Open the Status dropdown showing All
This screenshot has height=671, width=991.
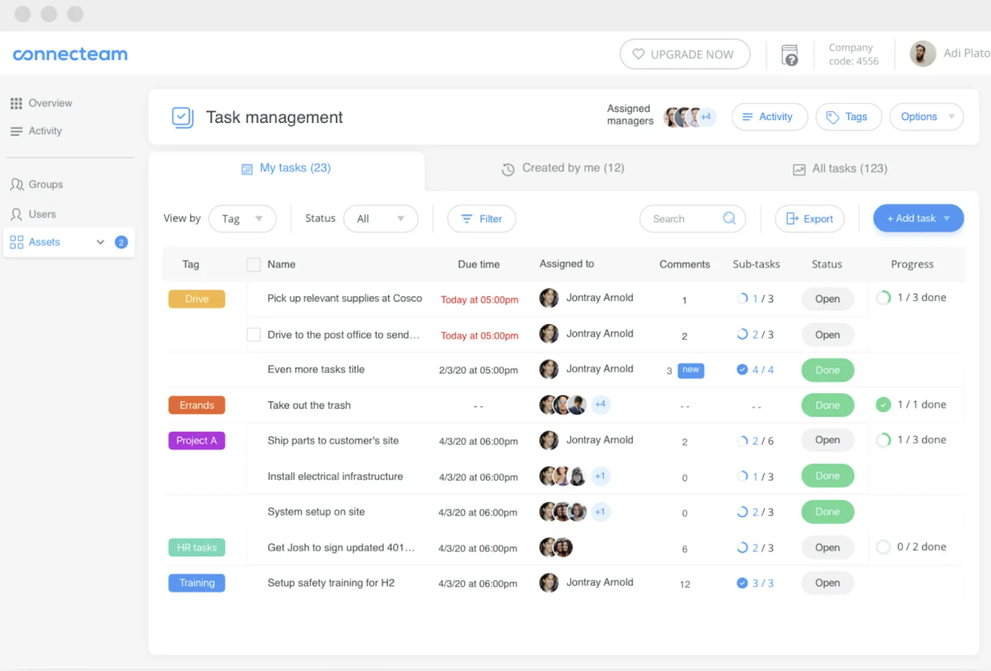tap(381, 218)
